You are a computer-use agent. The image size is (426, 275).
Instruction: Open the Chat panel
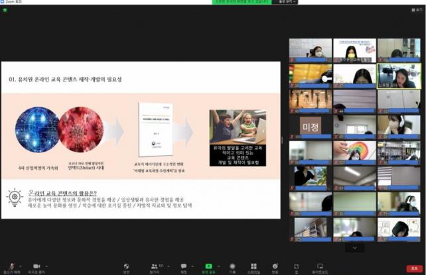point(184,266)
